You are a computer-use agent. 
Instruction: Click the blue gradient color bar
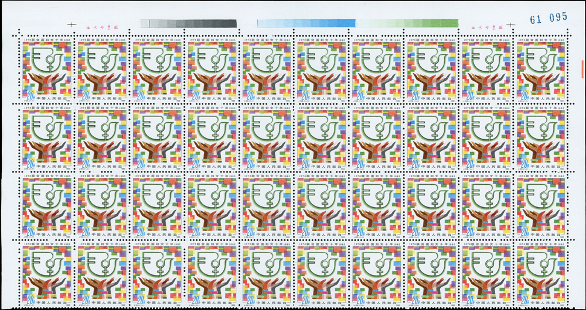click(x=306, y=23)
